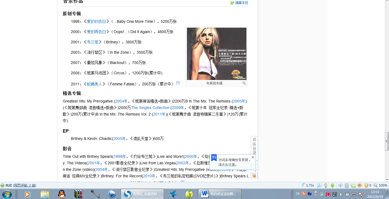The height and width of the screenshot is (199, 389).
Task: Click the CH input language indicator
Action: 298,194
